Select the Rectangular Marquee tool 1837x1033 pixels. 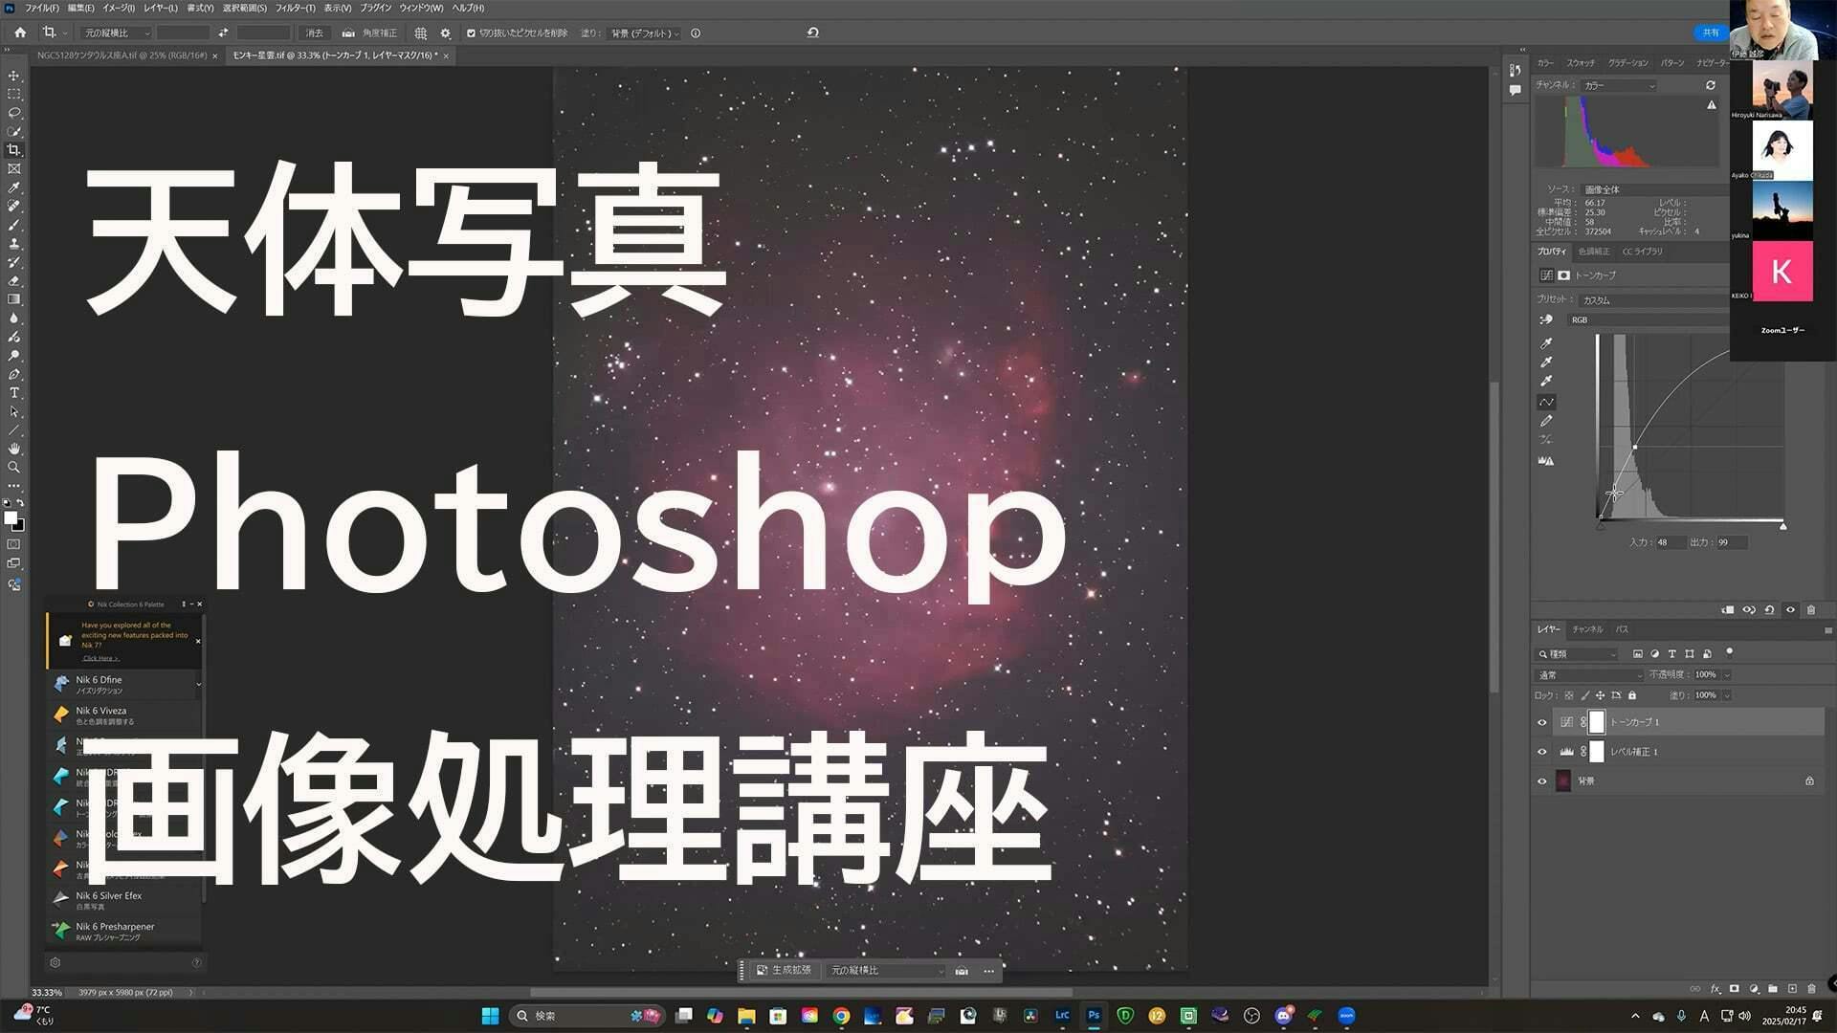(x=13, y=94)
